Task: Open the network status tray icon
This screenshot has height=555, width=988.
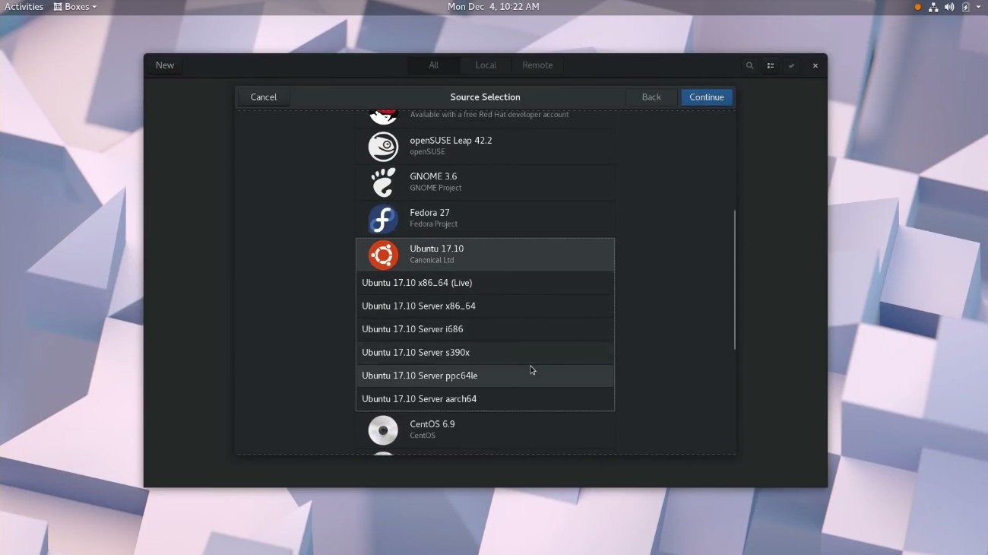Action: (933, 7)
